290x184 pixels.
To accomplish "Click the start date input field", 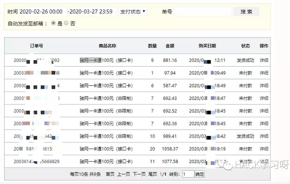I will click(42, 11).
